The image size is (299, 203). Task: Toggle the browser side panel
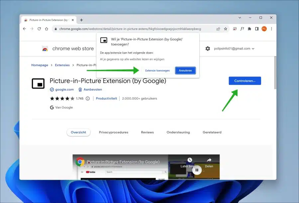257,29
